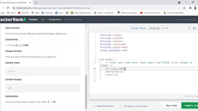Viewport: 198px width, 111px height.
Task: Click Exit Full Screen View
Action: (185, 20)
